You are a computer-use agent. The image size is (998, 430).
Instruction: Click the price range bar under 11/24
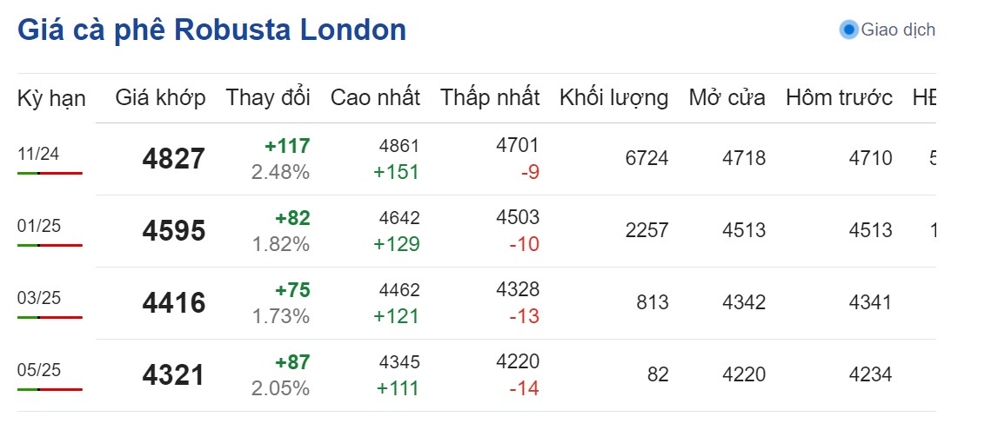click(x=50, y=174)
